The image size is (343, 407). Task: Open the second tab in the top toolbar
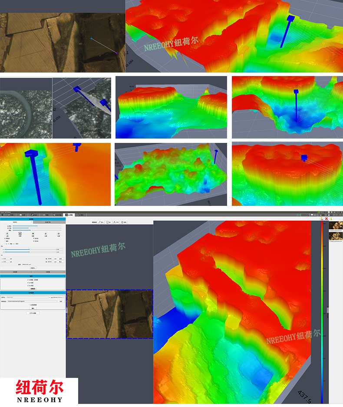point(10,215)
